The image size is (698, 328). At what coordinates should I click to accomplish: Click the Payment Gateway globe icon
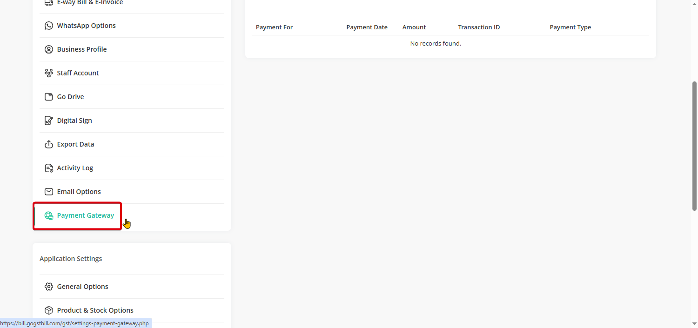[x=48, y=215]
